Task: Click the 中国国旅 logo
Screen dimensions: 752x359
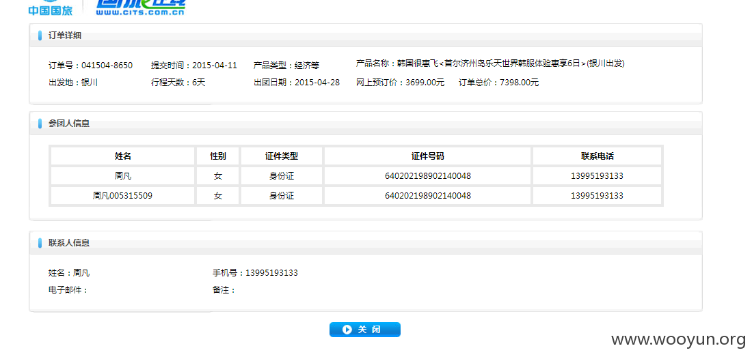Action: (50, 8)
